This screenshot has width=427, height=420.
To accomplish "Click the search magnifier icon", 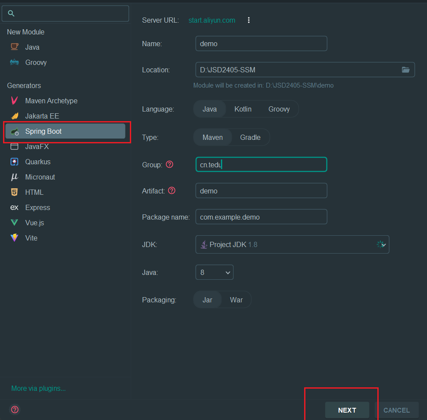I will click(11, 13).
